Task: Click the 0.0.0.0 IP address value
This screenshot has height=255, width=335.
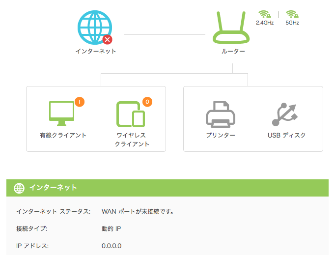Action: click(x=112, y=246)
